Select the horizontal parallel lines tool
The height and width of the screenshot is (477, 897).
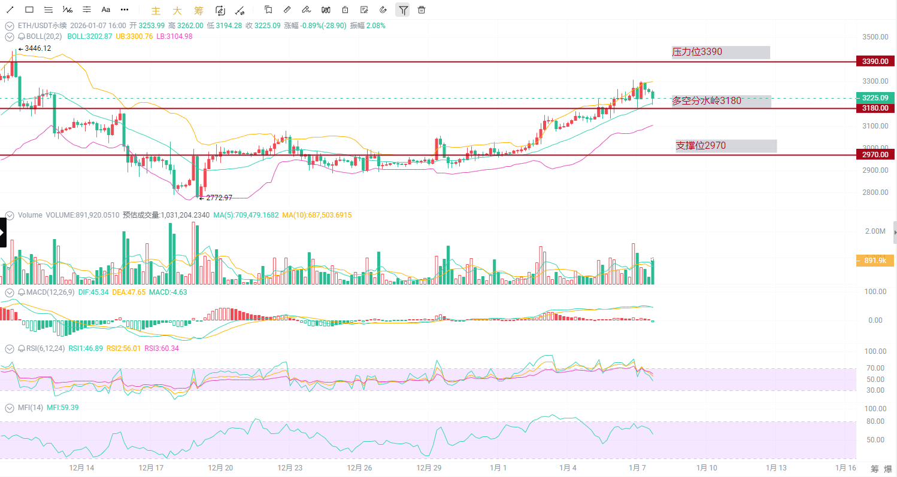[49, 10]
